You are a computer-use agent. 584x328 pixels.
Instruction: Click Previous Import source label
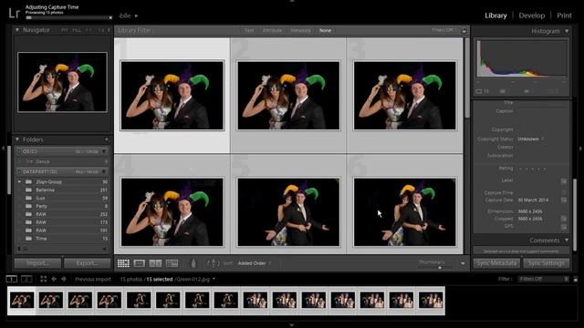pos(93,280)
